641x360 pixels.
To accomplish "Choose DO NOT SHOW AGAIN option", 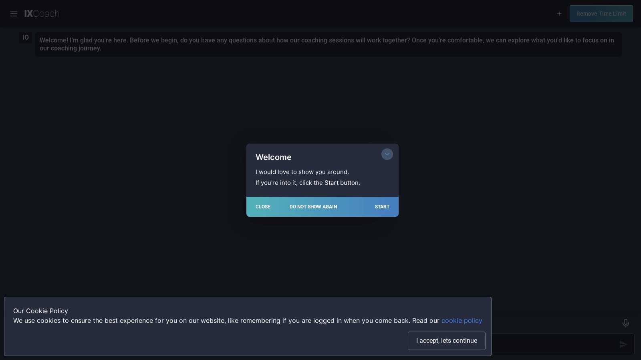I will 313,207.
